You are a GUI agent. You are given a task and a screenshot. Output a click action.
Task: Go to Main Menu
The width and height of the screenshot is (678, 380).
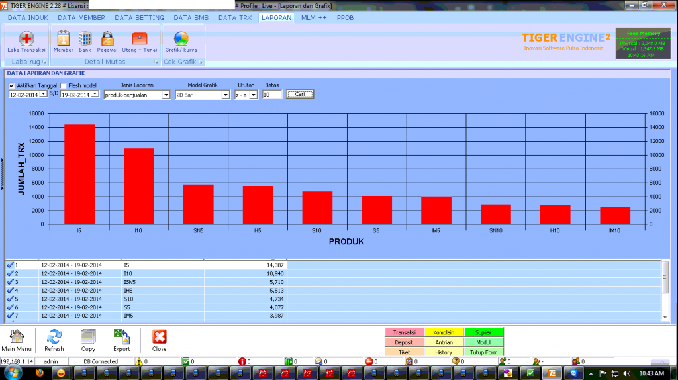17,340
